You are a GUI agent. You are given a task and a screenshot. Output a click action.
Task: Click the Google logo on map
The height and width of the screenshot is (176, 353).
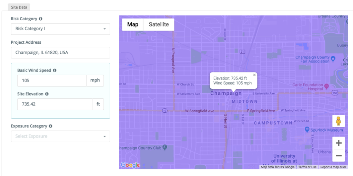130,165
